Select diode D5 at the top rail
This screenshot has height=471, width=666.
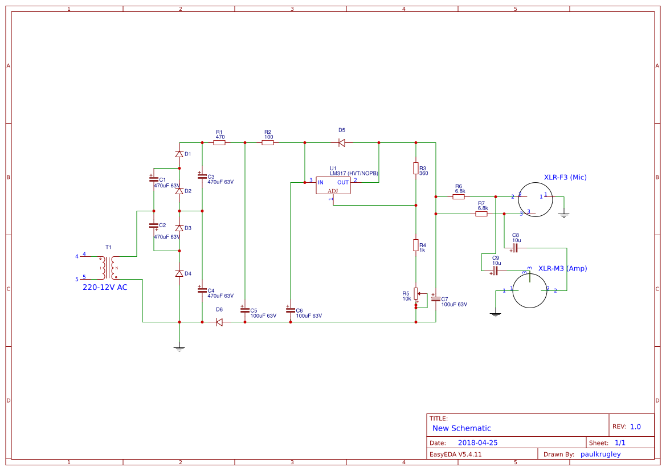341,141
